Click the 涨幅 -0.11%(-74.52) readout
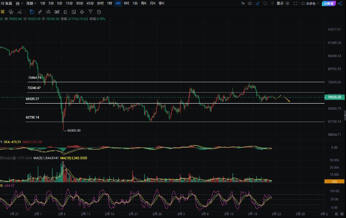The width and height of the screenshot is (346, 218). 74,19
